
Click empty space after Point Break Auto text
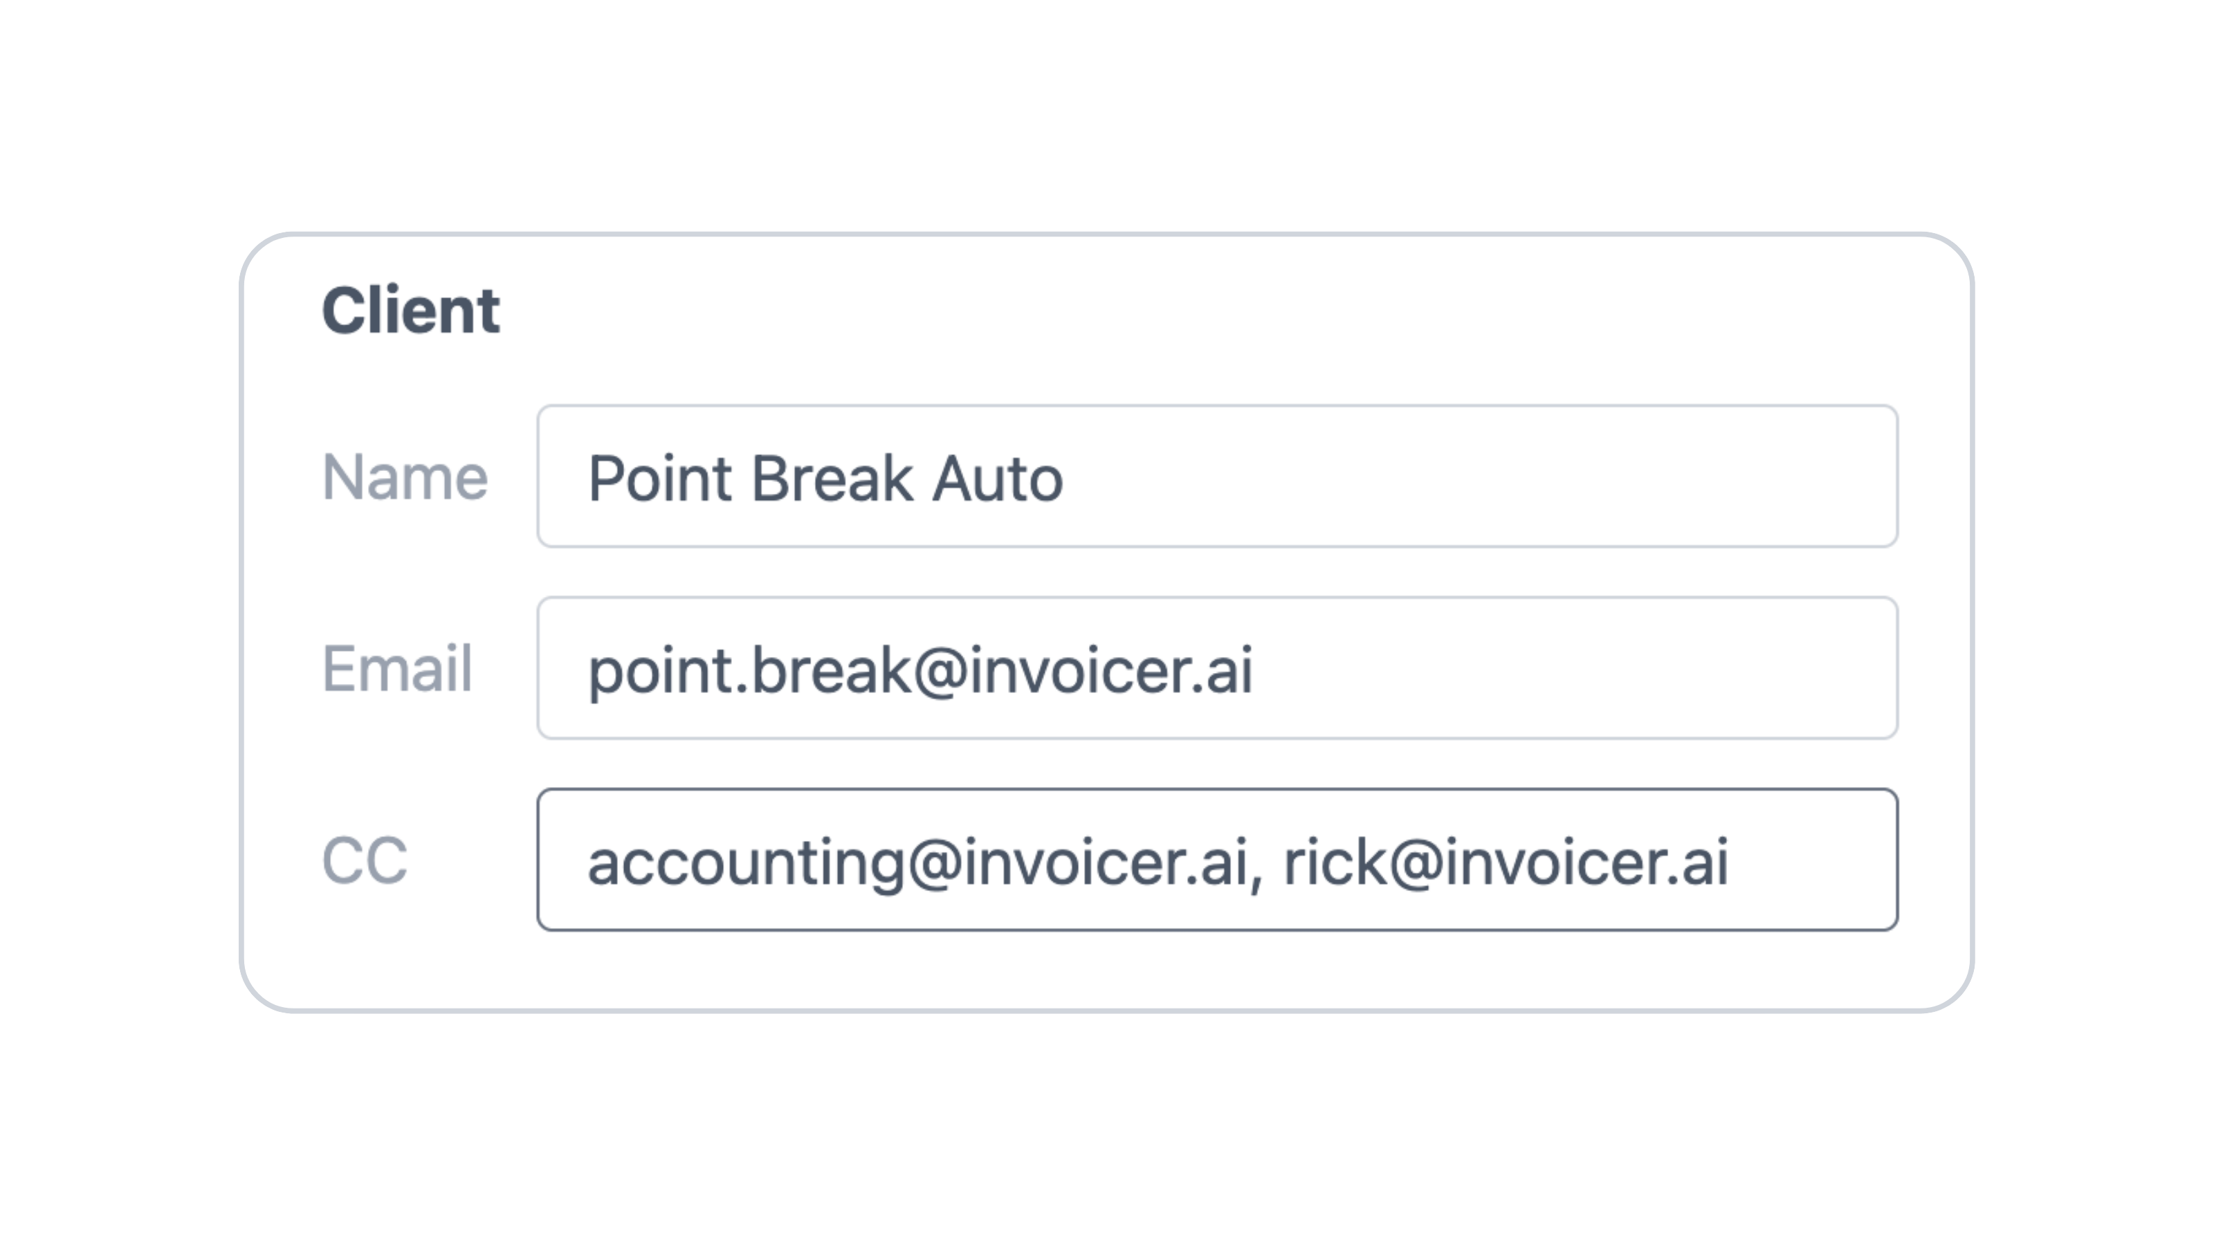[1479, 476]
